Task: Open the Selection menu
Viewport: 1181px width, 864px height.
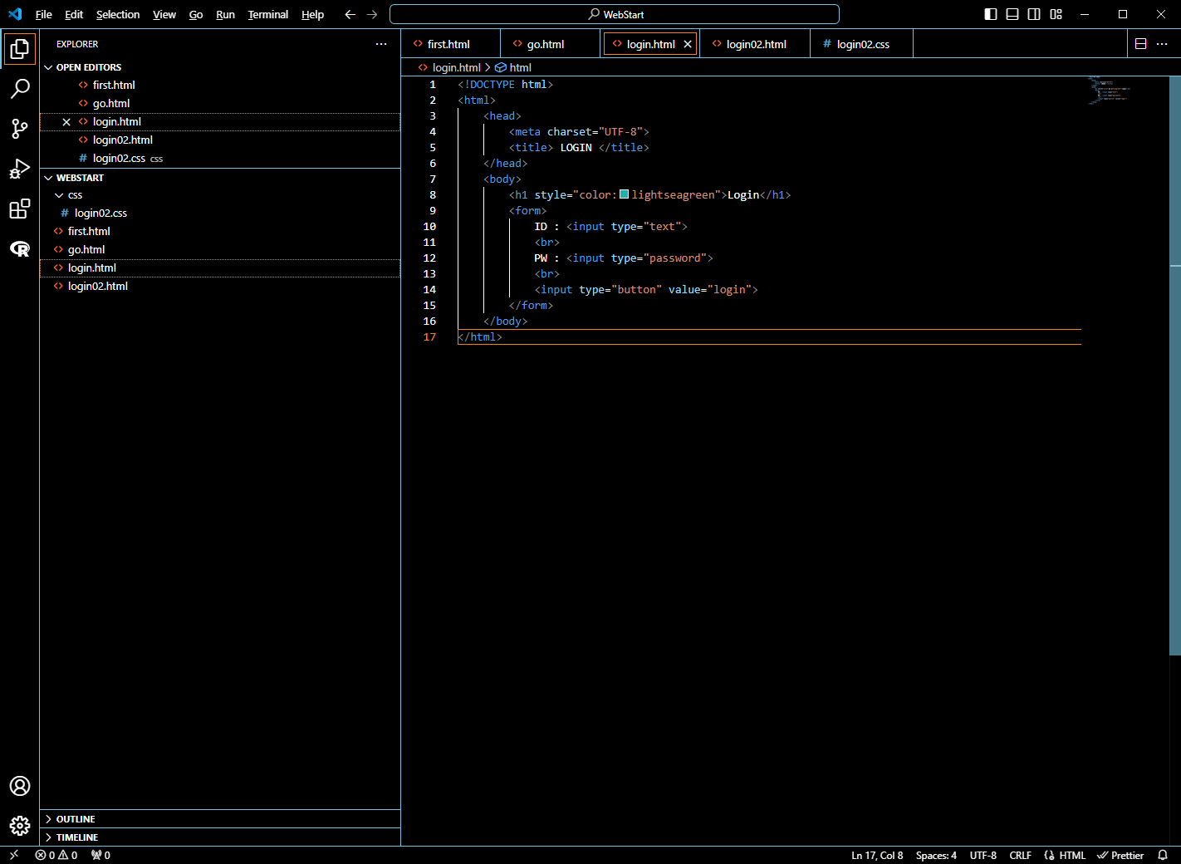Action: (118, 14)
